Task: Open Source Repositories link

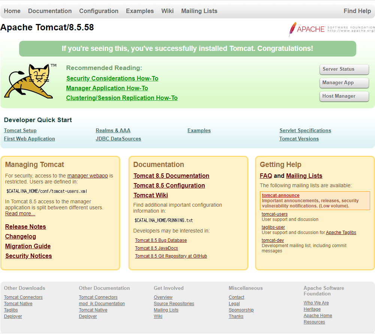Action: [174, 304]
